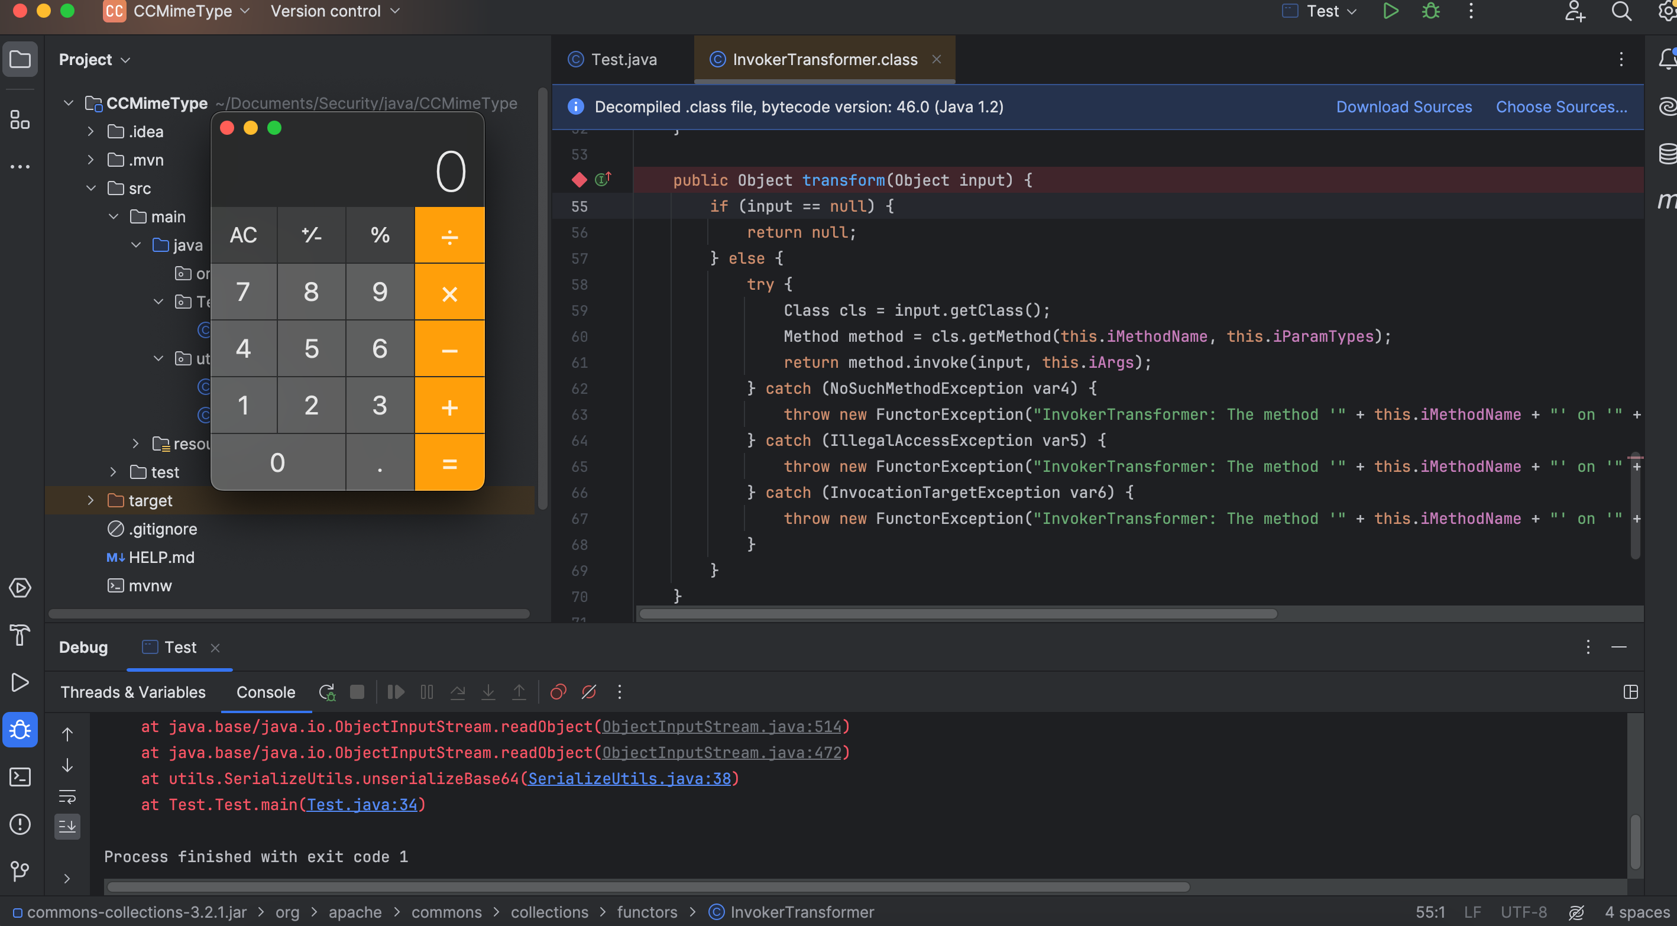This screenshot has height=926, width=1677.
Task: Toggle the breakpoint on transform method line
Action: [579, 180]
